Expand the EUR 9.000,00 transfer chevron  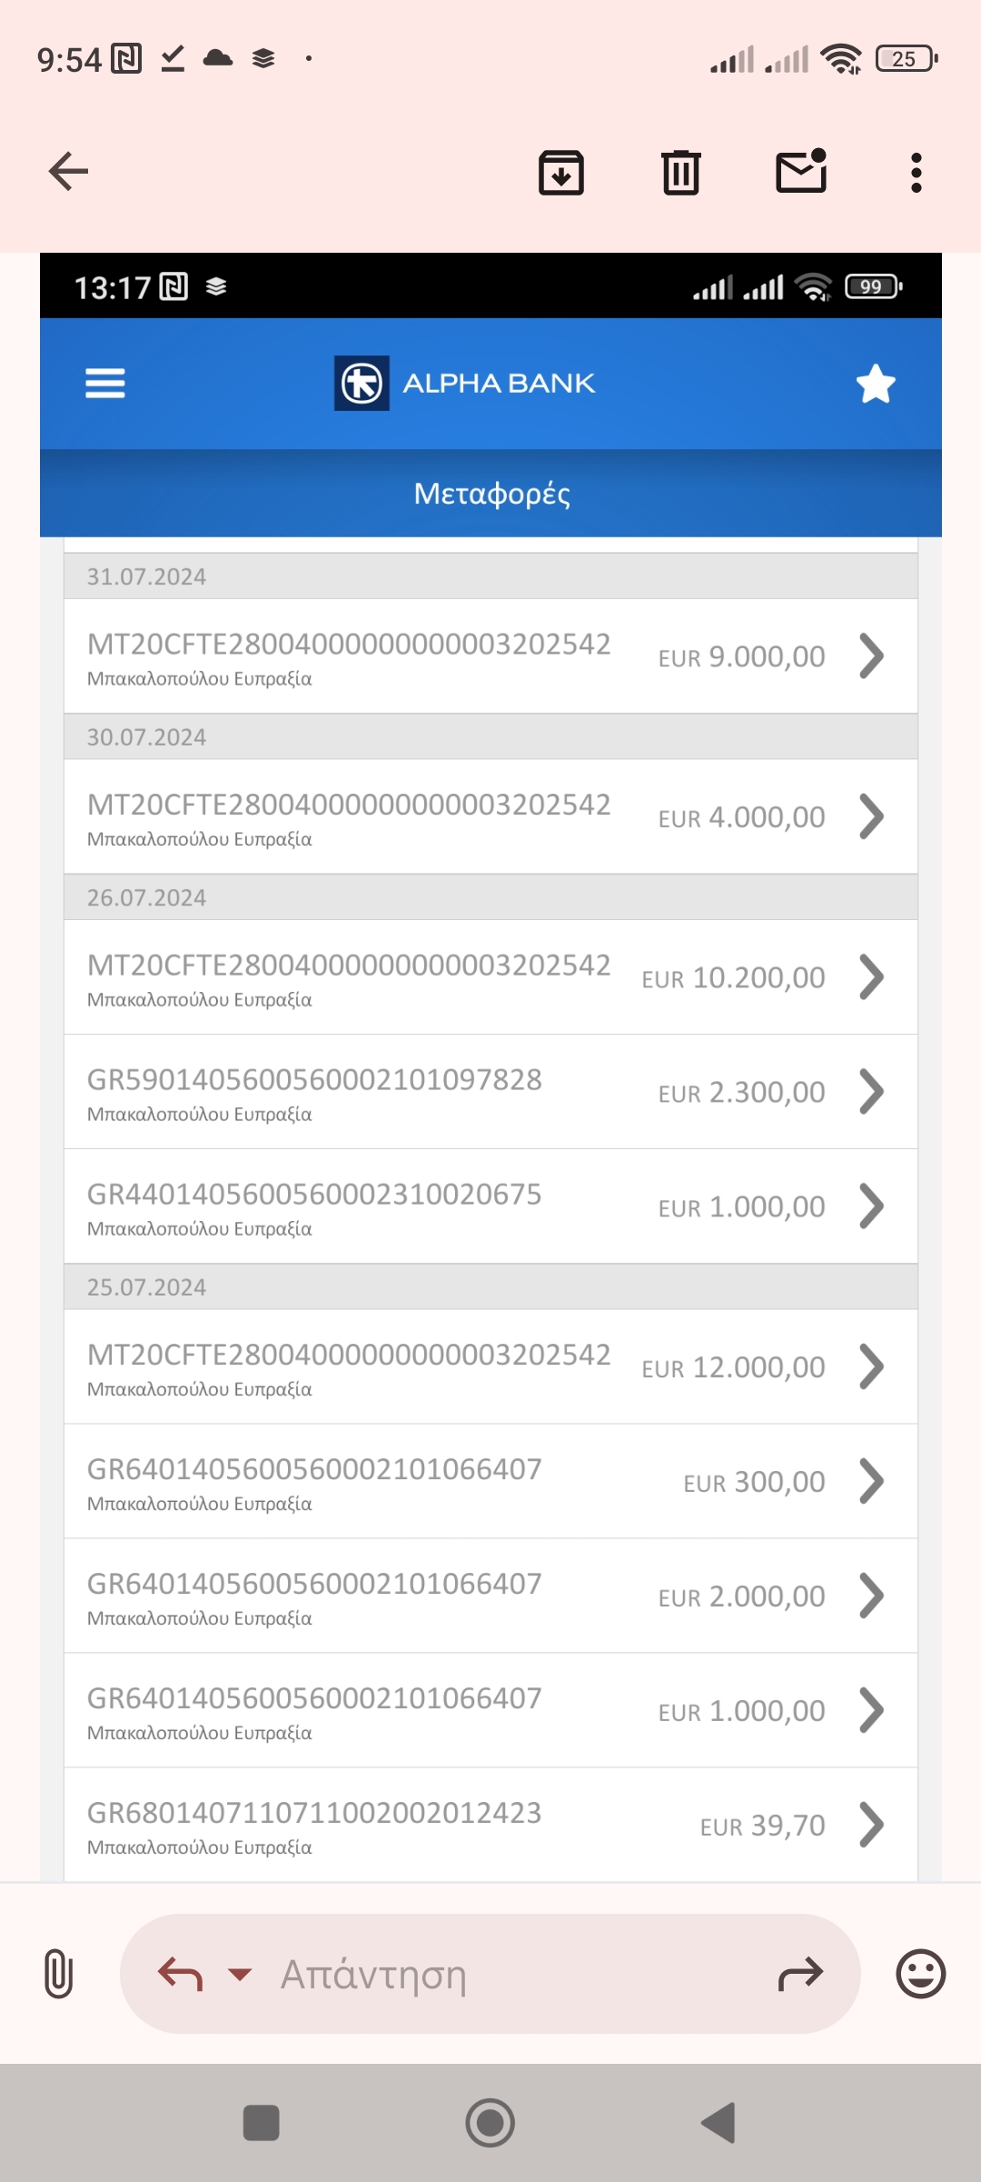(x=871, y=656)
